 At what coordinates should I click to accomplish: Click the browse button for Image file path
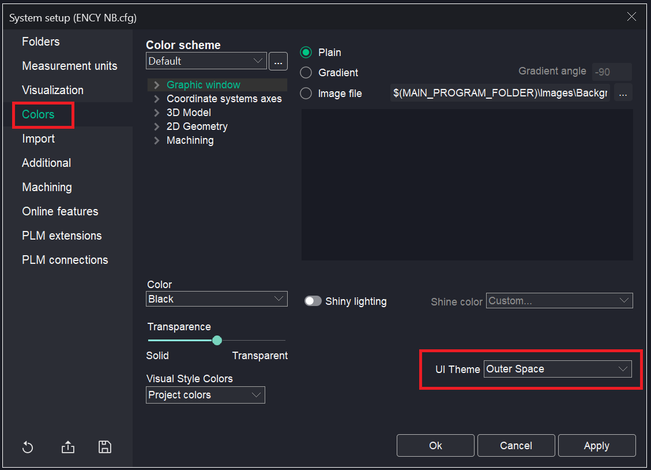623,93
